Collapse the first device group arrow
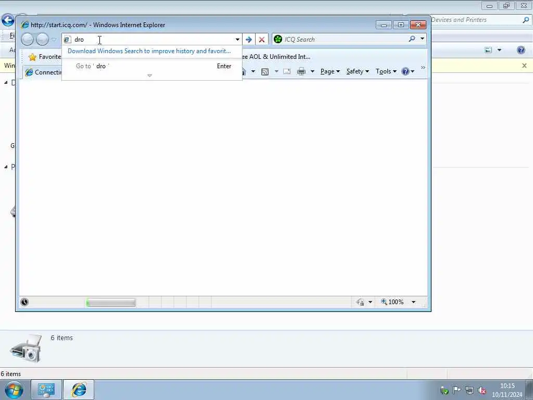The height and width of the screenshot is (400, 533). click(6, 82)
